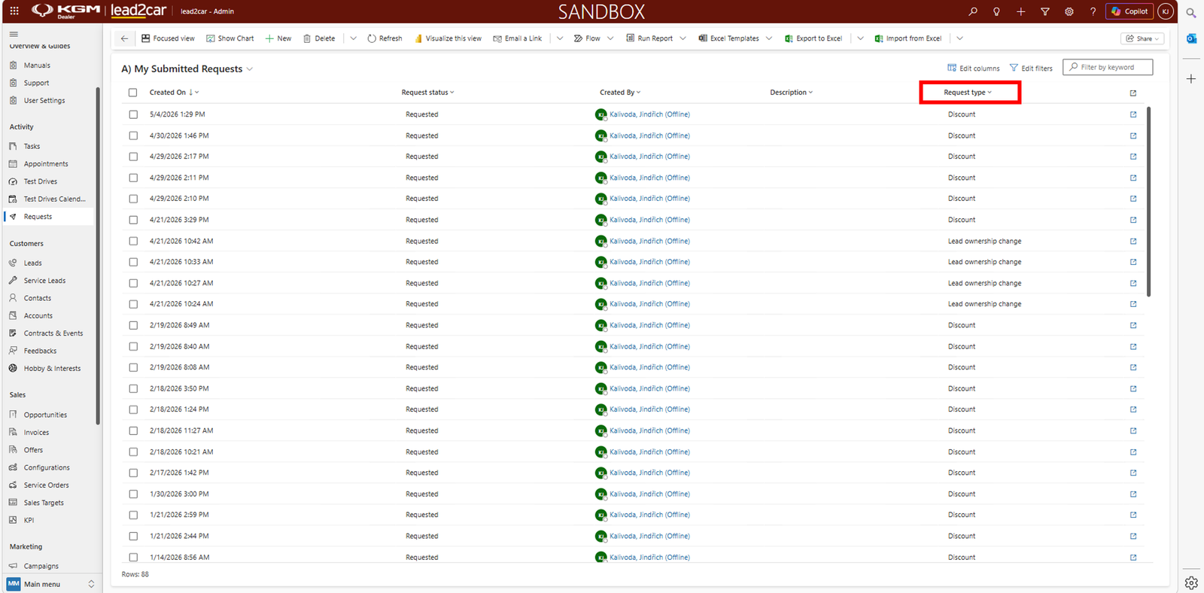Open Created By column menu
Viewport: 1204px width, 593px height.
pos(620,93)
